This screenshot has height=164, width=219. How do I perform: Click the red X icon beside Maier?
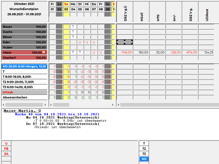[44, 52]
